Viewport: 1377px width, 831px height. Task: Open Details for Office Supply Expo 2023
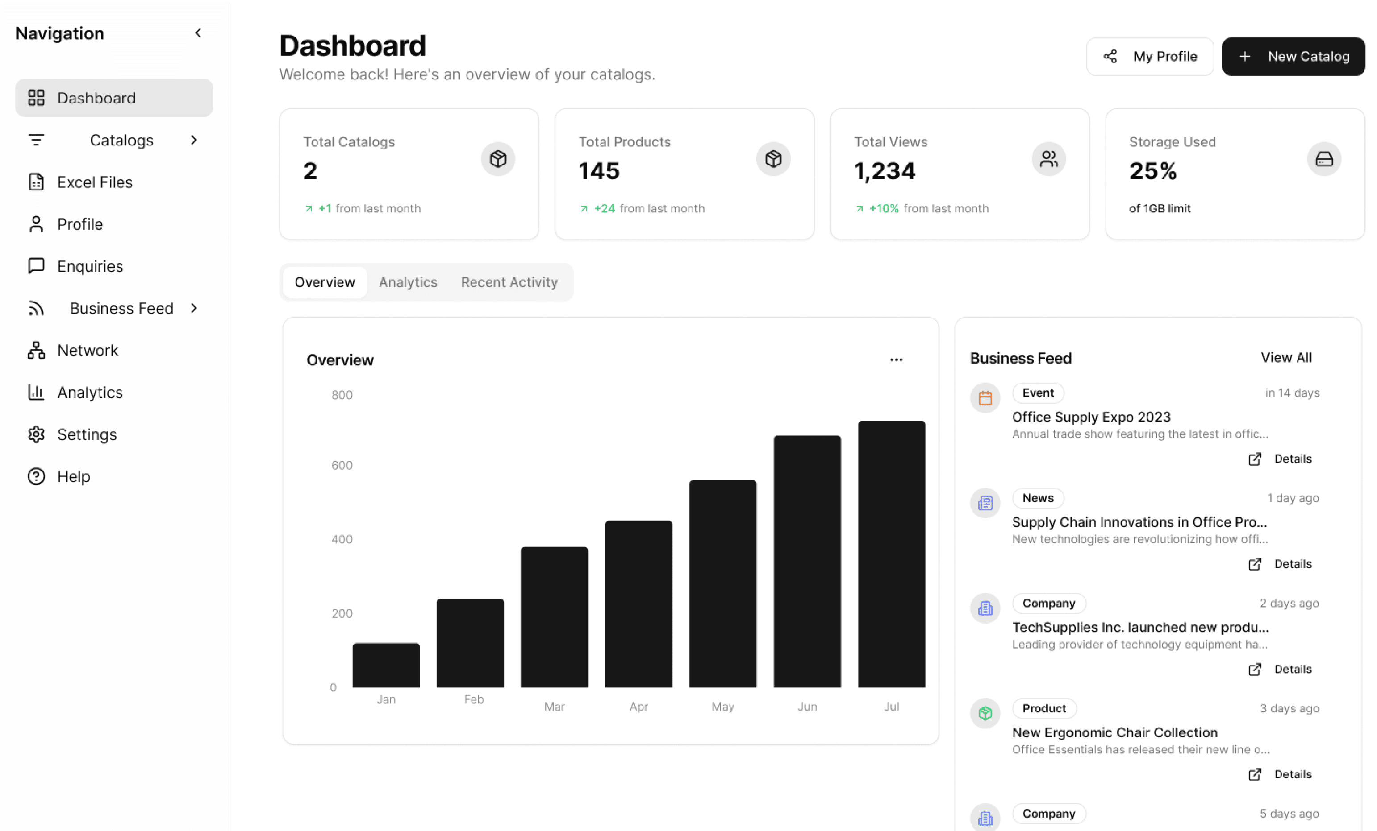pyautogui.click(x=1280, y=459)
